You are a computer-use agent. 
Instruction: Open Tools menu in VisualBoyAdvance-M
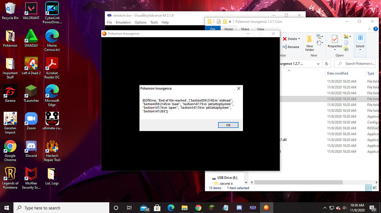154,22
